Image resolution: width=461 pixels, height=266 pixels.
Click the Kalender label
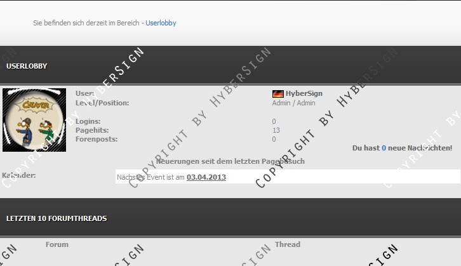coord(19,175)
